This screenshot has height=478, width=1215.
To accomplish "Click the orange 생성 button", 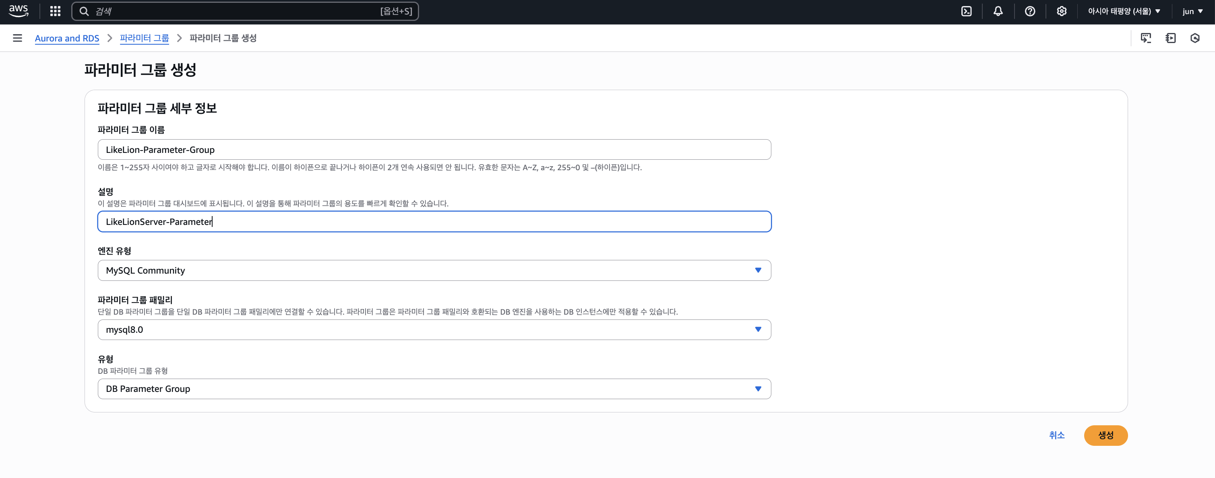I will coord(1105,435).
